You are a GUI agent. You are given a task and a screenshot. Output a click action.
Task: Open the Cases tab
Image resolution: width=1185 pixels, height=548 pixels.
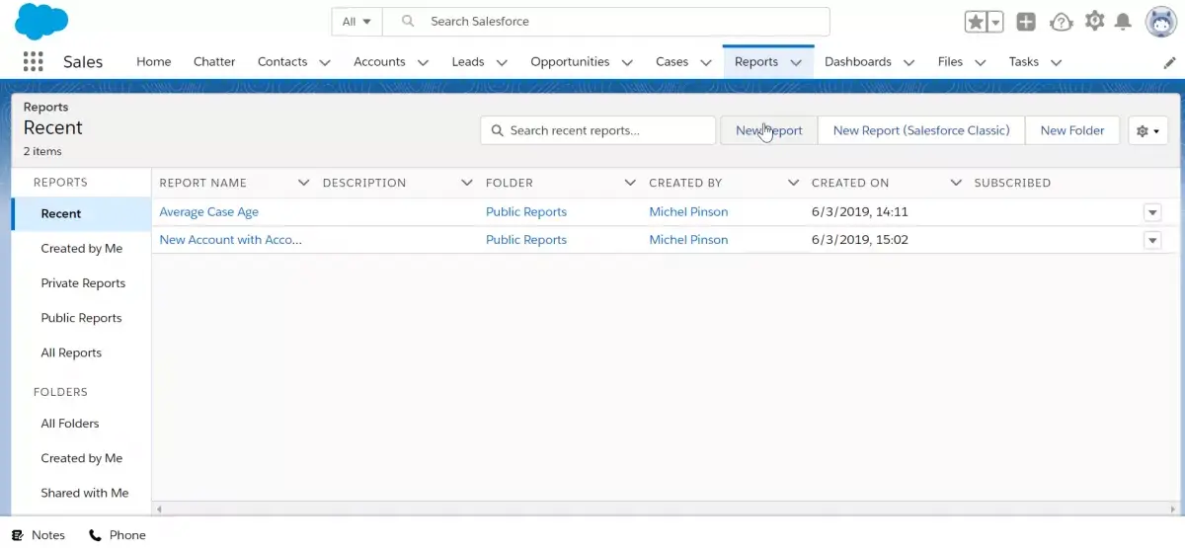671,61
